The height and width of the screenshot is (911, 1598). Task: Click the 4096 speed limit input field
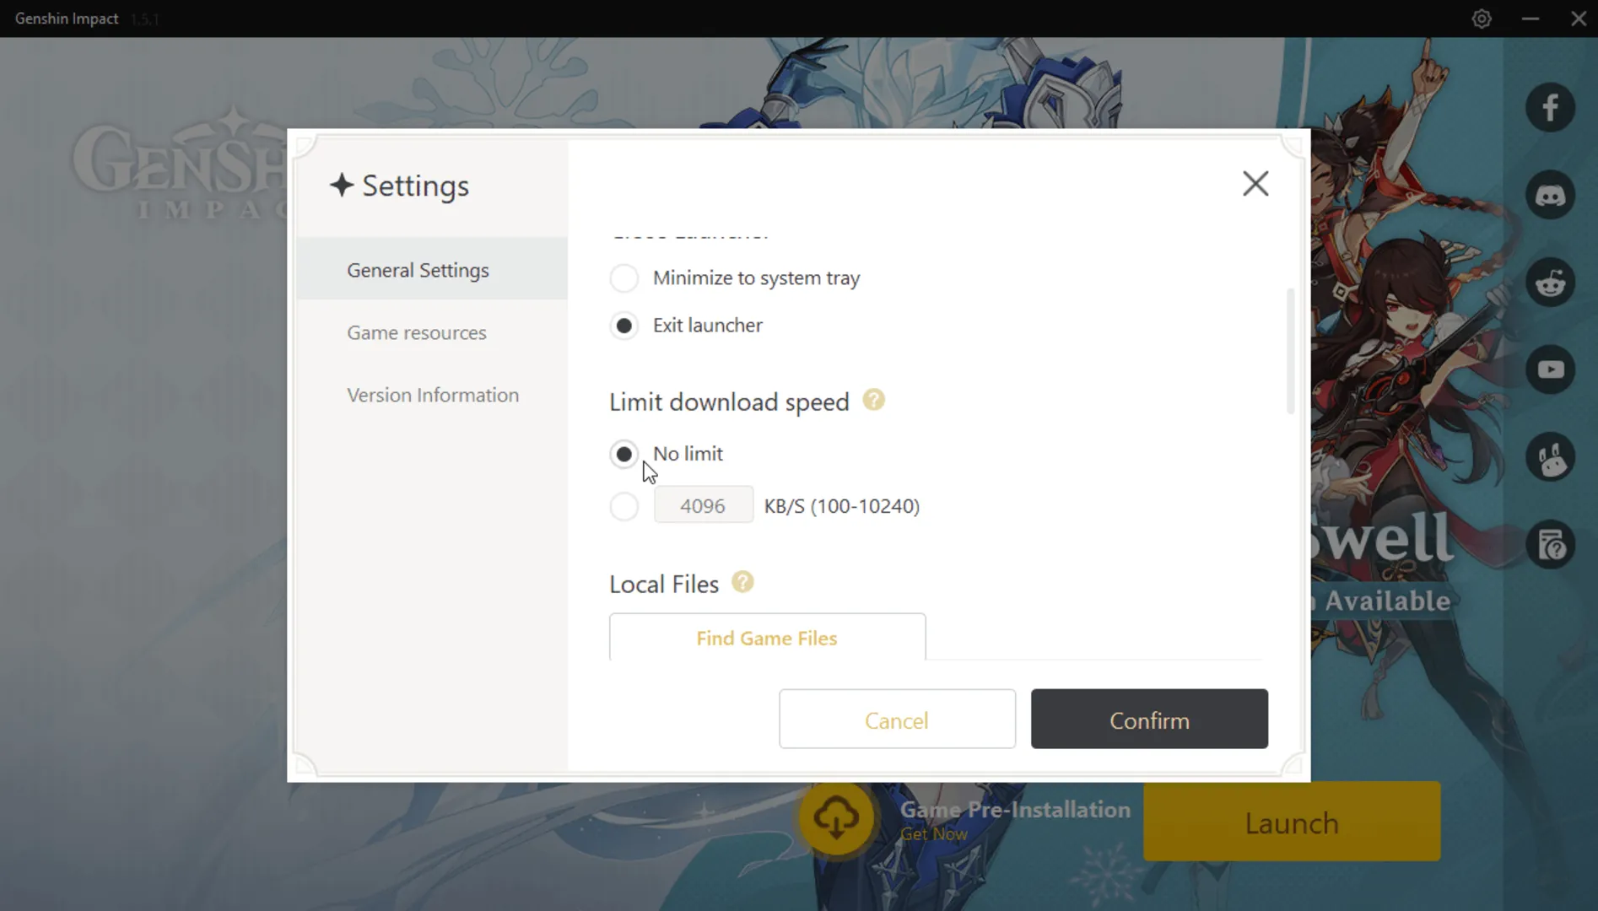[703, 505]
